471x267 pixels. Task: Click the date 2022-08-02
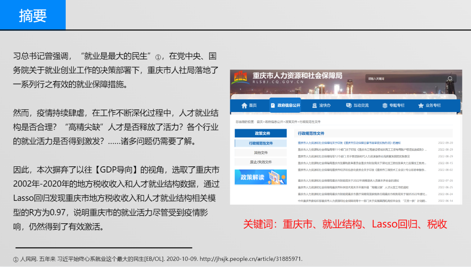click(x=445, y=170)
